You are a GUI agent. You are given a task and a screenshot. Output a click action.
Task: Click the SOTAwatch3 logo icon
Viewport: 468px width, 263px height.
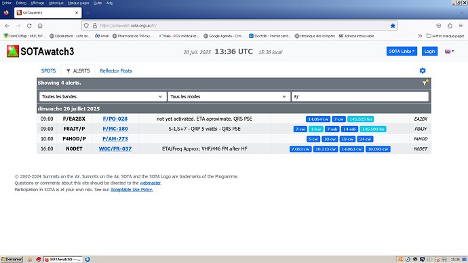click(13, 52)
